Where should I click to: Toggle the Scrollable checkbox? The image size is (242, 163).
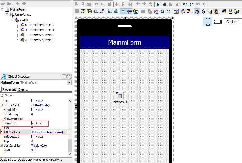click(x=33, y=110)
